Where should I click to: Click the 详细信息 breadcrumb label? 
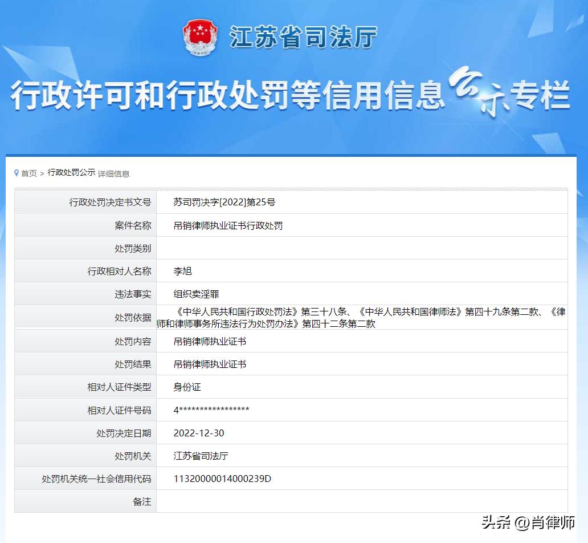point(113,173)
